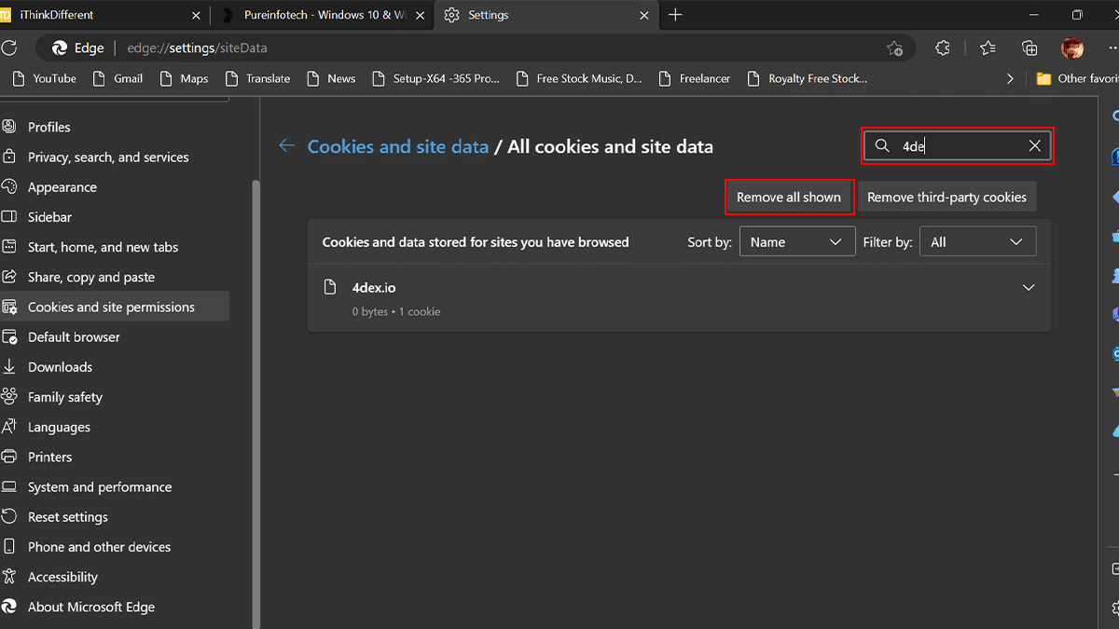Click Remove third-party cookies button
Screen dimensions: 1119x629
tap(946, 197)
